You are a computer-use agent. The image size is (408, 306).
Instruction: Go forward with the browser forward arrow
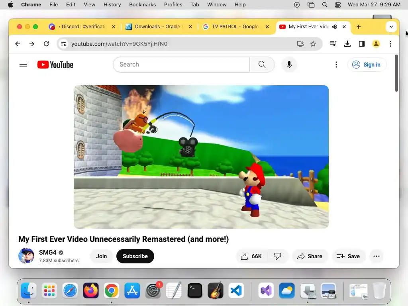click(x=32, y=44)
